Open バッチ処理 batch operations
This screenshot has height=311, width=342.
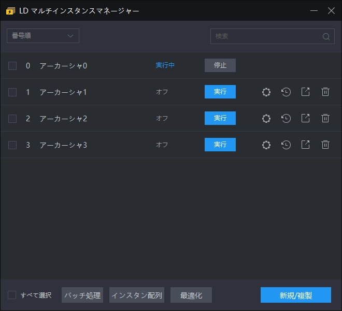click(x=82, y=295)
